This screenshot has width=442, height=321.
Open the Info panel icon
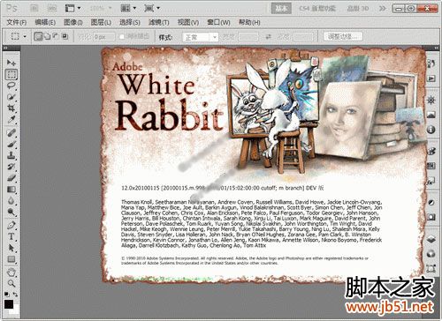[x=431, y=130]
